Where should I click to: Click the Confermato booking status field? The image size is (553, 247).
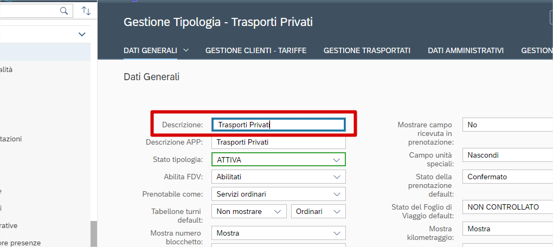[x=507, y=177]
